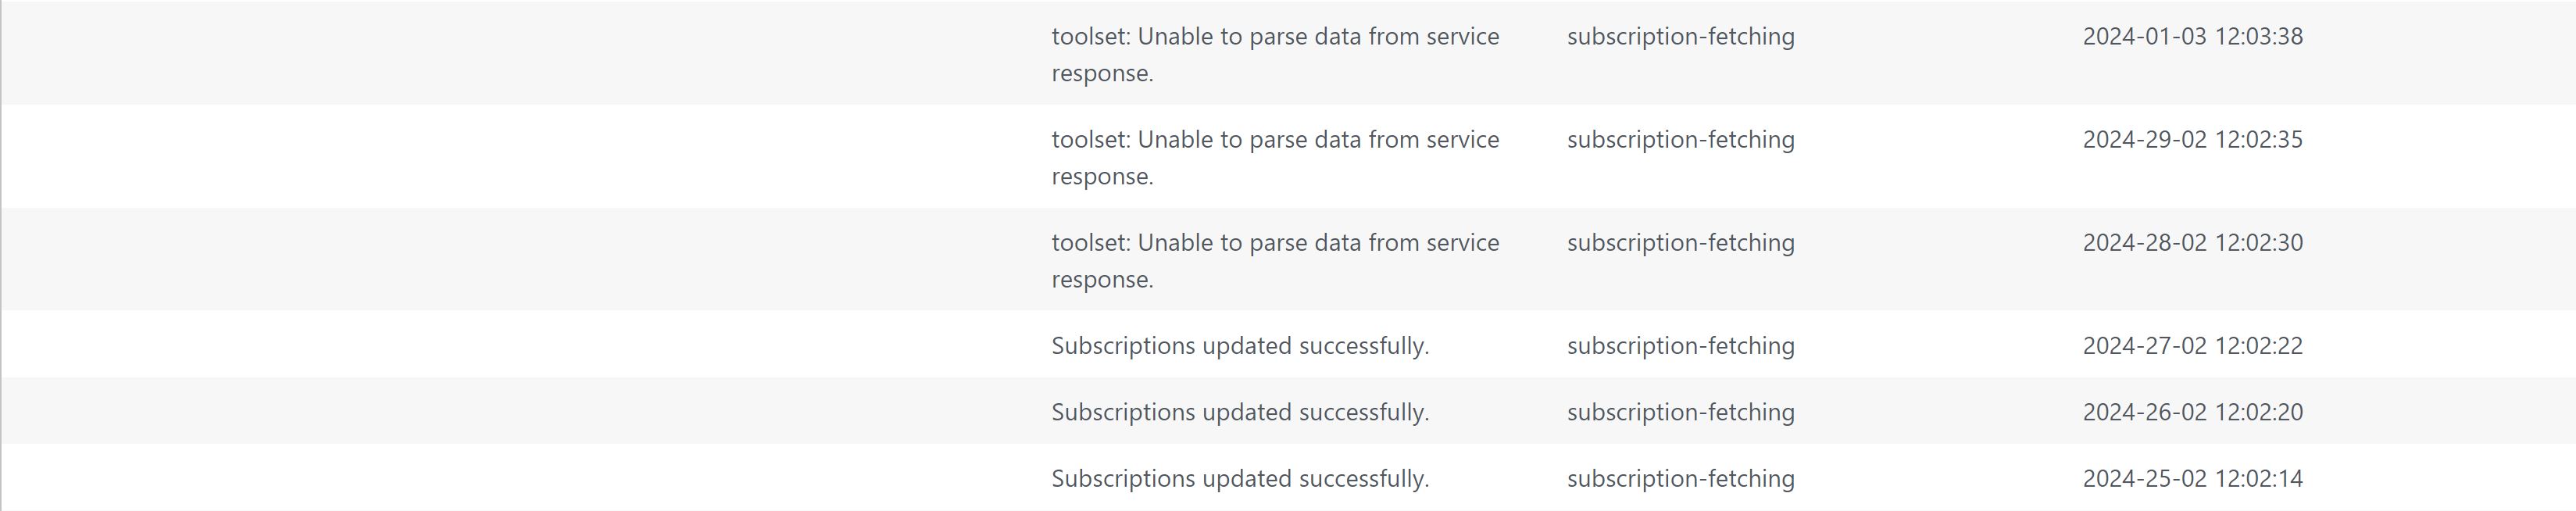Screen dimensions: 2576x511
Task: Select the subscription-fetching type logged at 12:02:20
Action: [x=1680, y=412]
